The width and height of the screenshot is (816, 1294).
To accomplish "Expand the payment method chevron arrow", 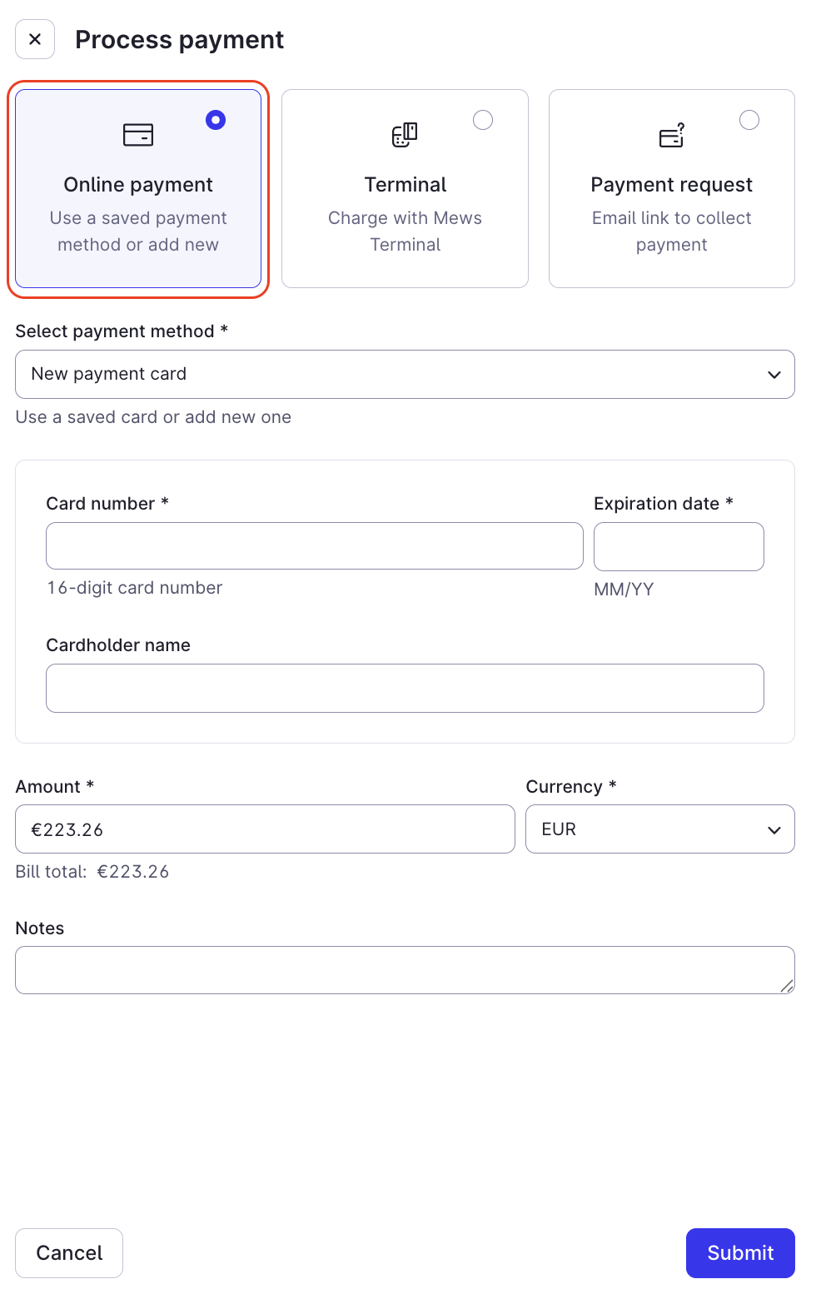I will pyautogui.click(x=774, y=375).
